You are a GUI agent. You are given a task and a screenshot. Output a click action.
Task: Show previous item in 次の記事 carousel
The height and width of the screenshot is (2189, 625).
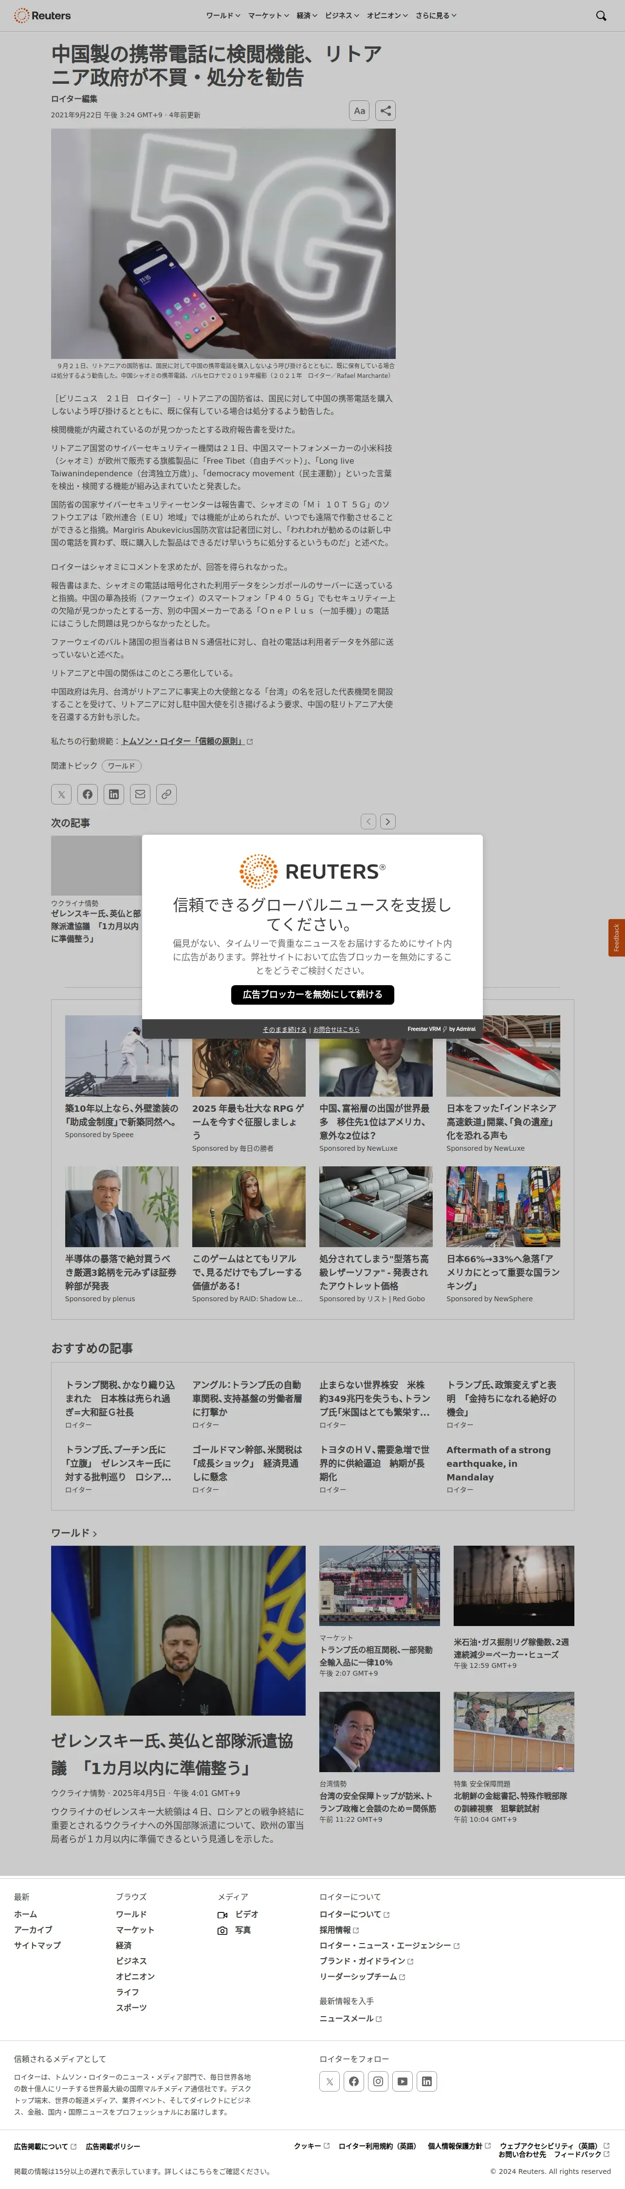coord(368,821)
